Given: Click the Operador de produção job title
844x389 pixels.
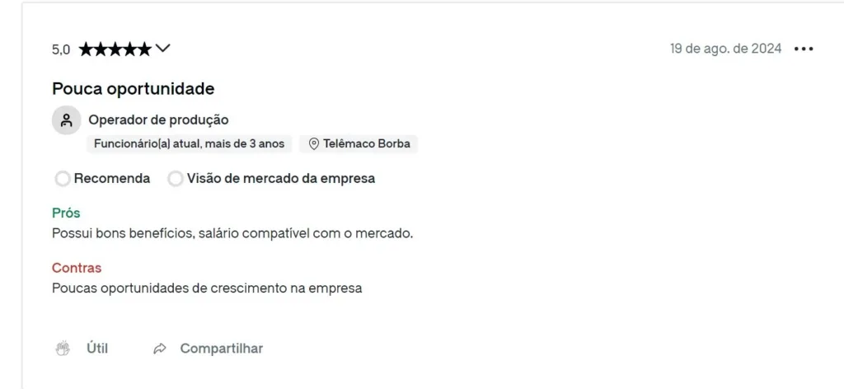Looking at the screenshot, I should coord(158,120).
